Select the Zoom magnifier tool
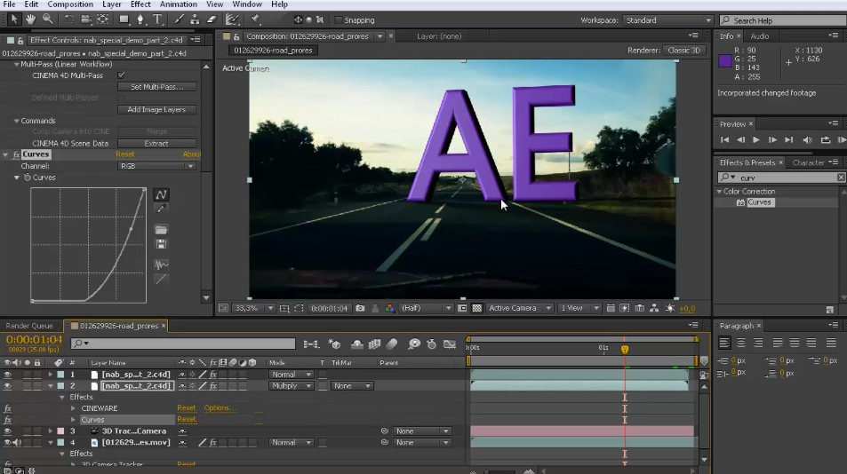Image resolution: width=847 pixels, height=474 pixels. (x=47, y=19)
